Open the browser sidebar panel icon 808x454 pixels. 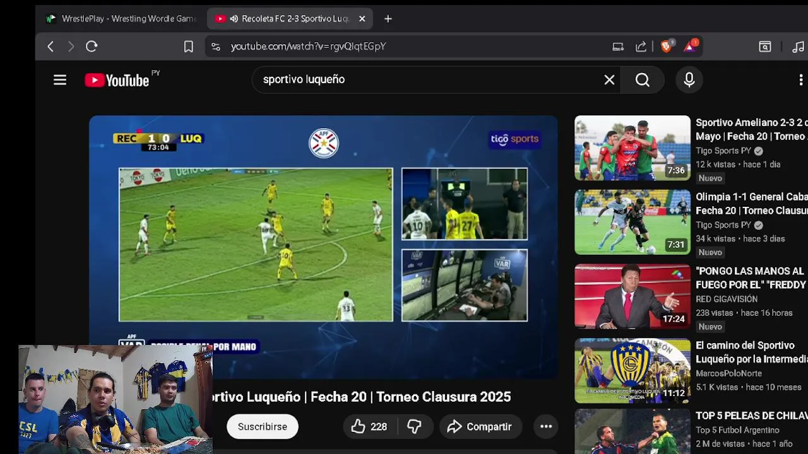[x=765, y=47]
